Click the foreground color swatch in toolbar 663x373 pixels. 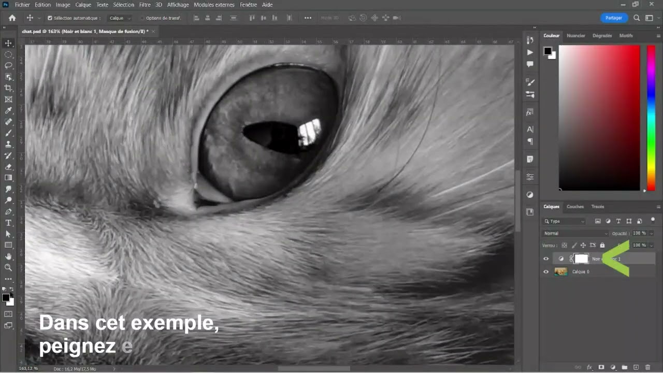point(6,297)
